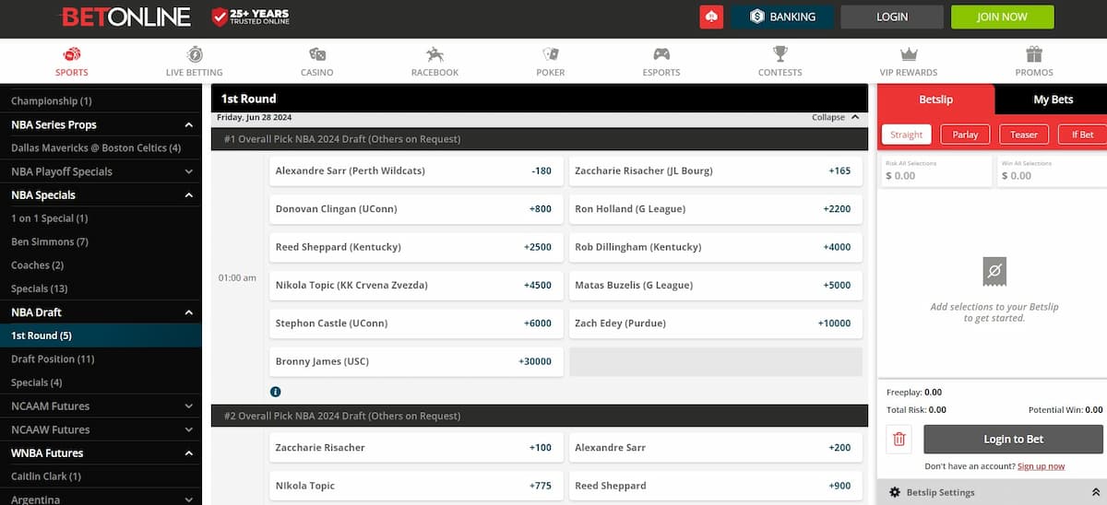Expand Betslip Settings panel arrows
The width and height of the screenshot is (1107, 505).
pyautogui.click(x=1096, y=492)
